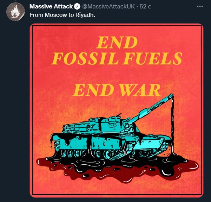Click the word Moscow in the tweet text
211x202 pixels.
56,15
